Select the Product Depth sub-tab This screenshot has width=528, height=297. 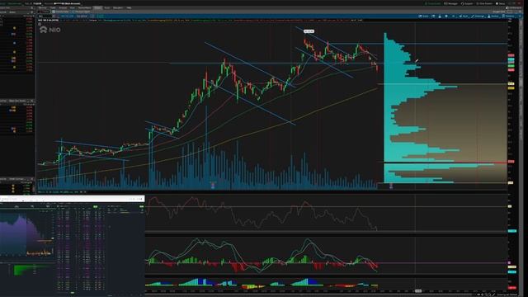(x=80, y=12)
